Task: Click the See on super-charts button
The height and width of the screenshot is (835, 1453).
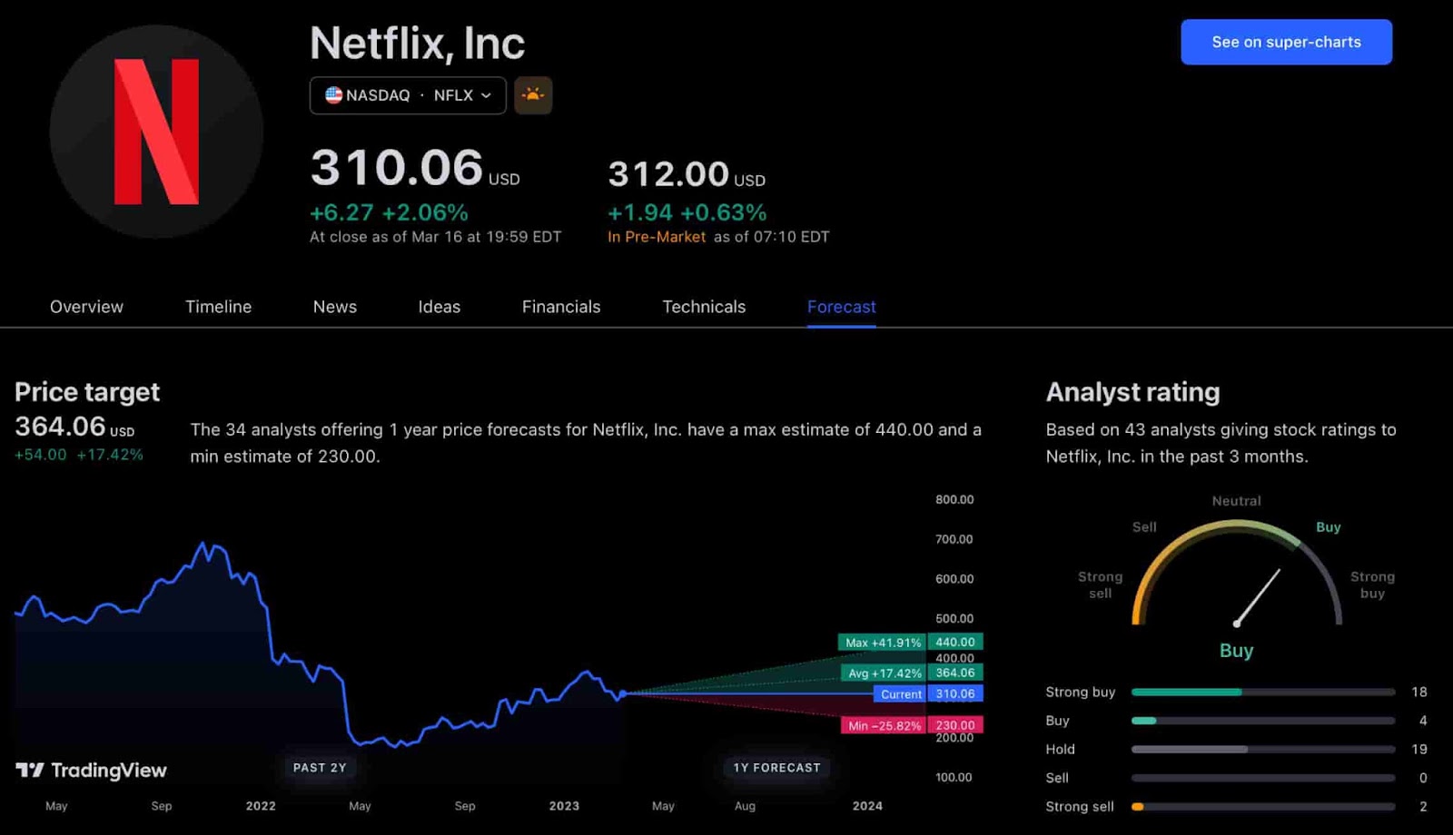Action: tap(1286, 42)
